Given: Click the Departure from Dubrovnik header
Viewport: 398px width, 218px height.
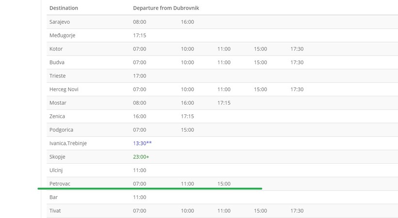Looking at the screenshot, I should 166,8.
